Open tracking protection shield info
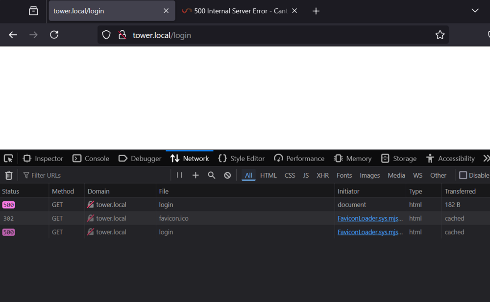This screenshot has width=490, height=302. tap(106, 35)
